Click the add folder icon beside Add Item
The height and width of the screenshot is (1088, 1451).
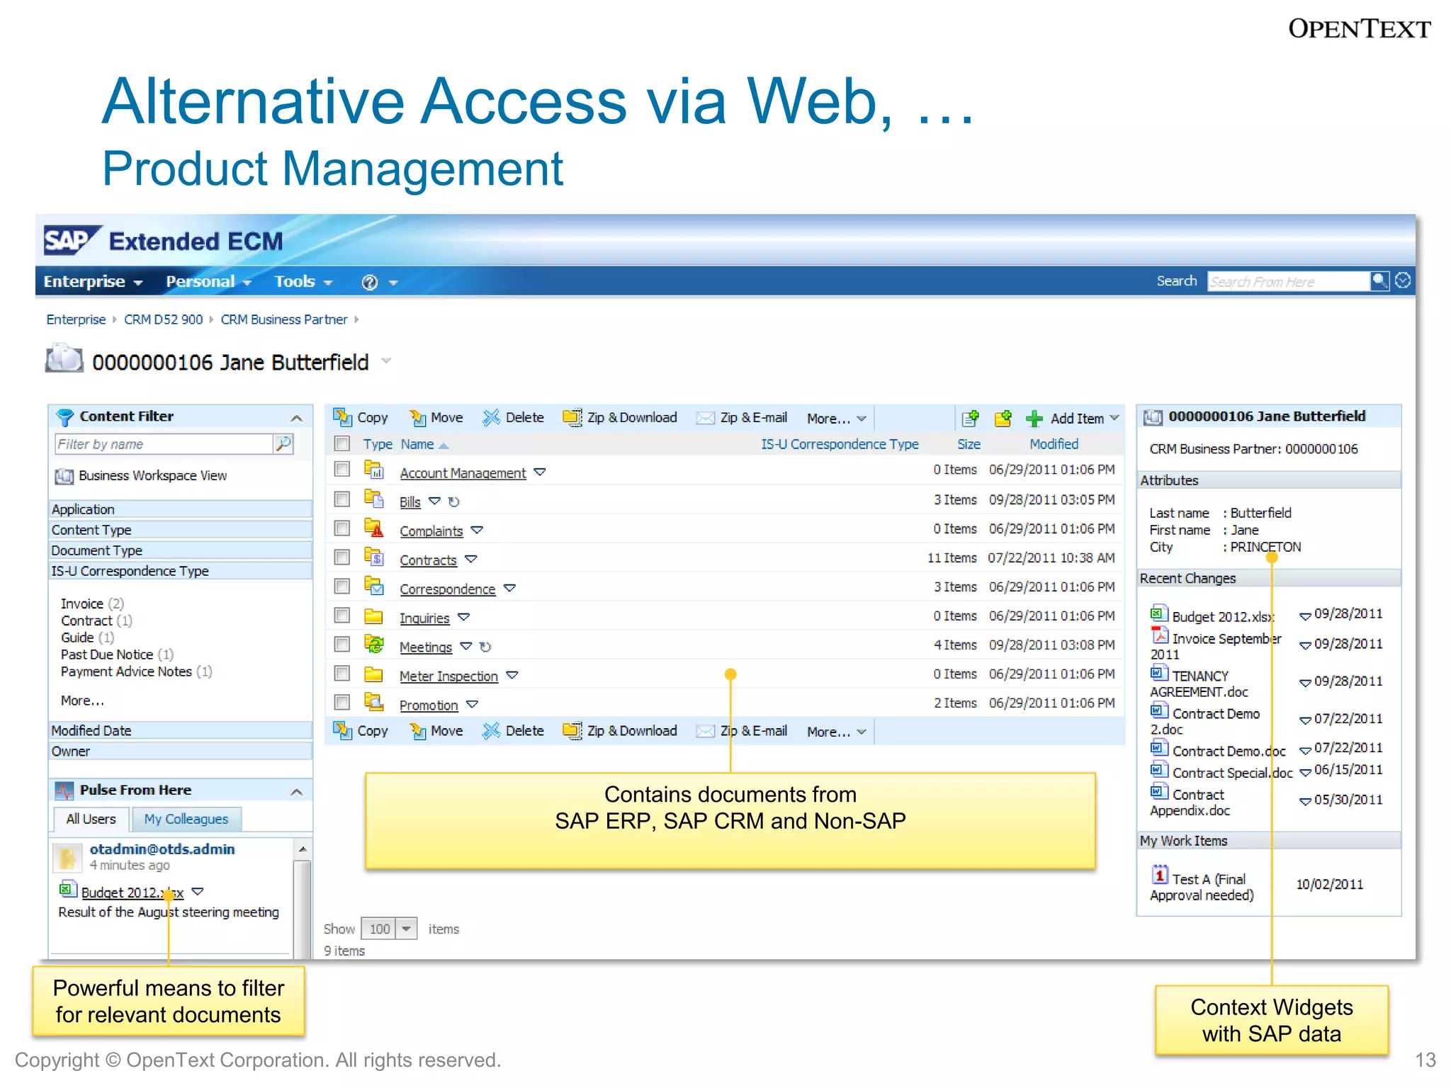point(1003,419)
